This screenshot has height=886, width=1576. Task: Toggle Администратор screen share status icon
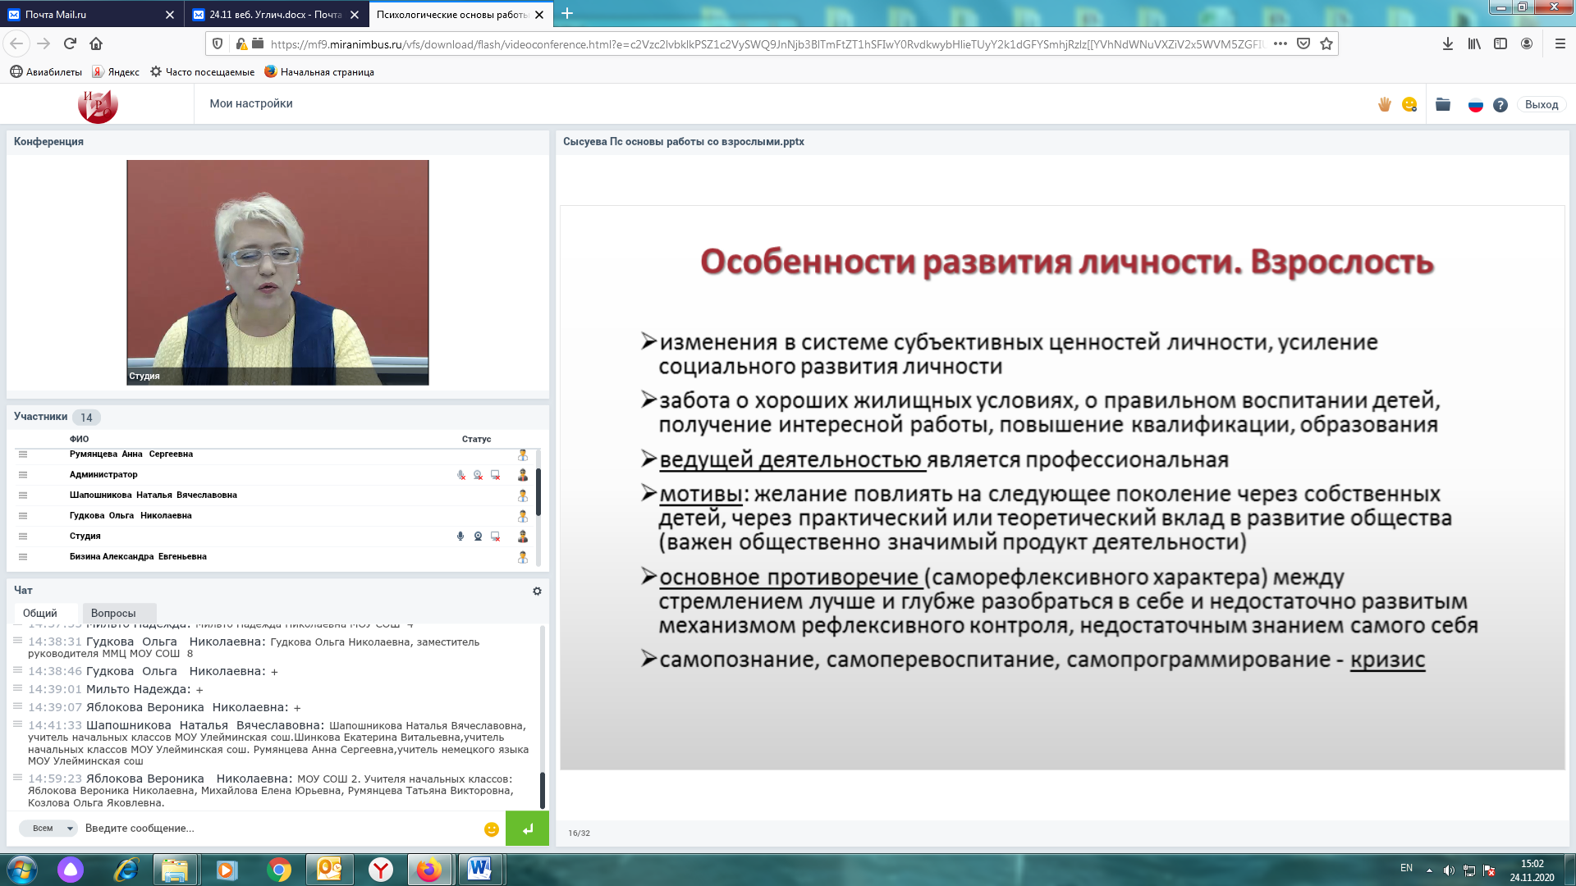(x=495, y=475)
